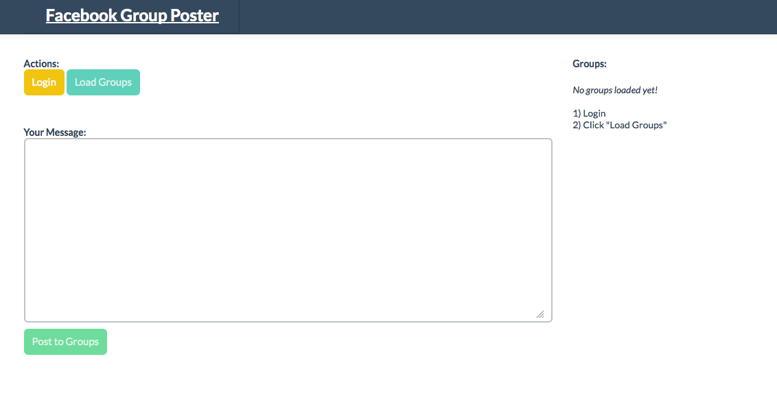Screen dimensions: 777x396
Task: Click the "1) Login" instruction line
Action: tap(589, 113)
